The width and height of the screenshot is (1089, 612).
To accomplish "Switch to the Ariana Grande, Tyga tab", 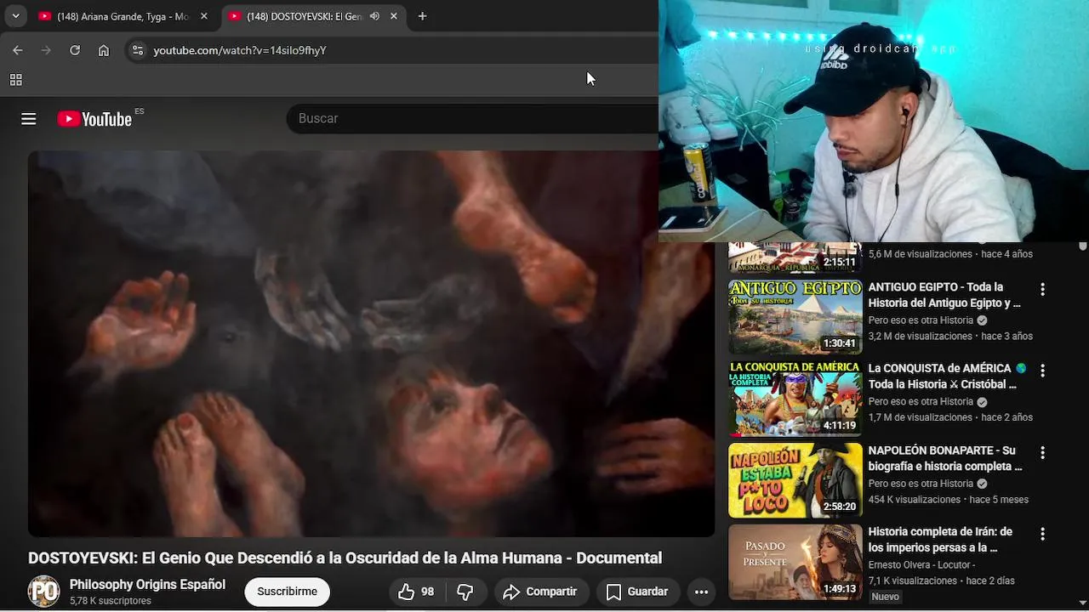I will [x=123, y=16].
